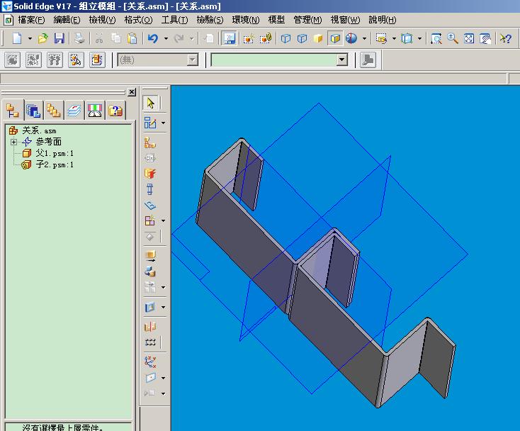The width and height of the screenshot is (520, 431).
Task: Click the tool button right of green combo
Action: click(368, 60)
